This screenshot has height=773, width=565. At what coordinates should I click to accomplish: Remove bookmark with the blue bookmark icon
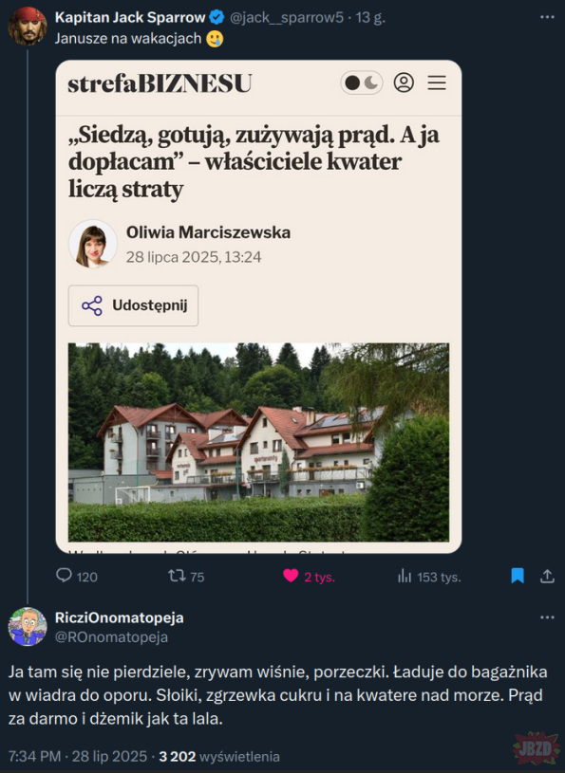pos(518,576)
